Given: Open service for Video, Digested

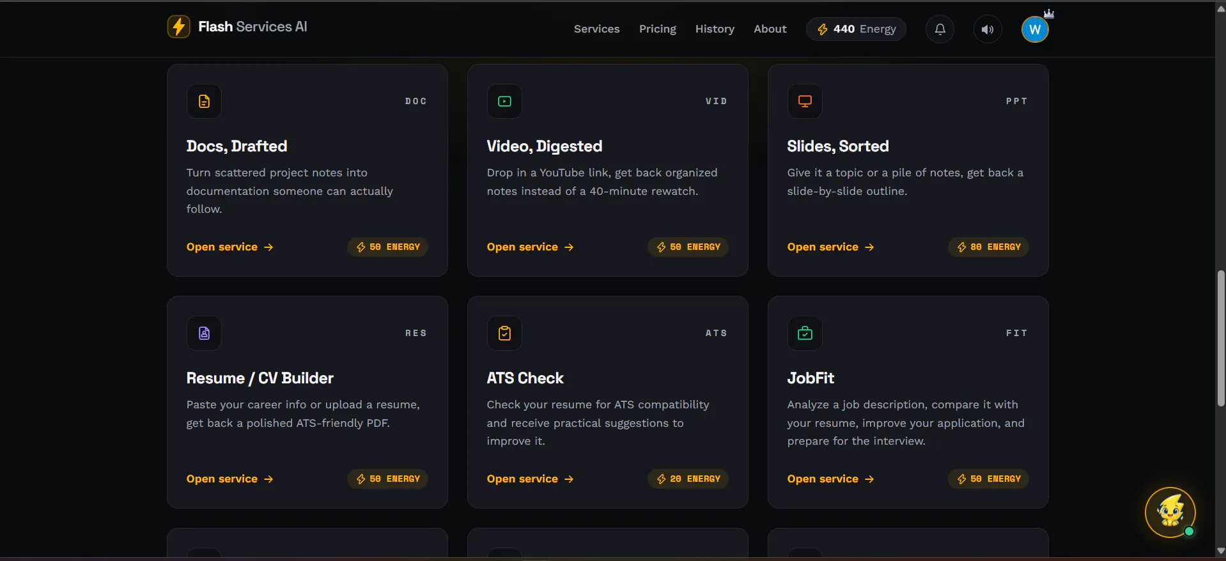Looking at the screenshot, I should [x=530, y=247].
